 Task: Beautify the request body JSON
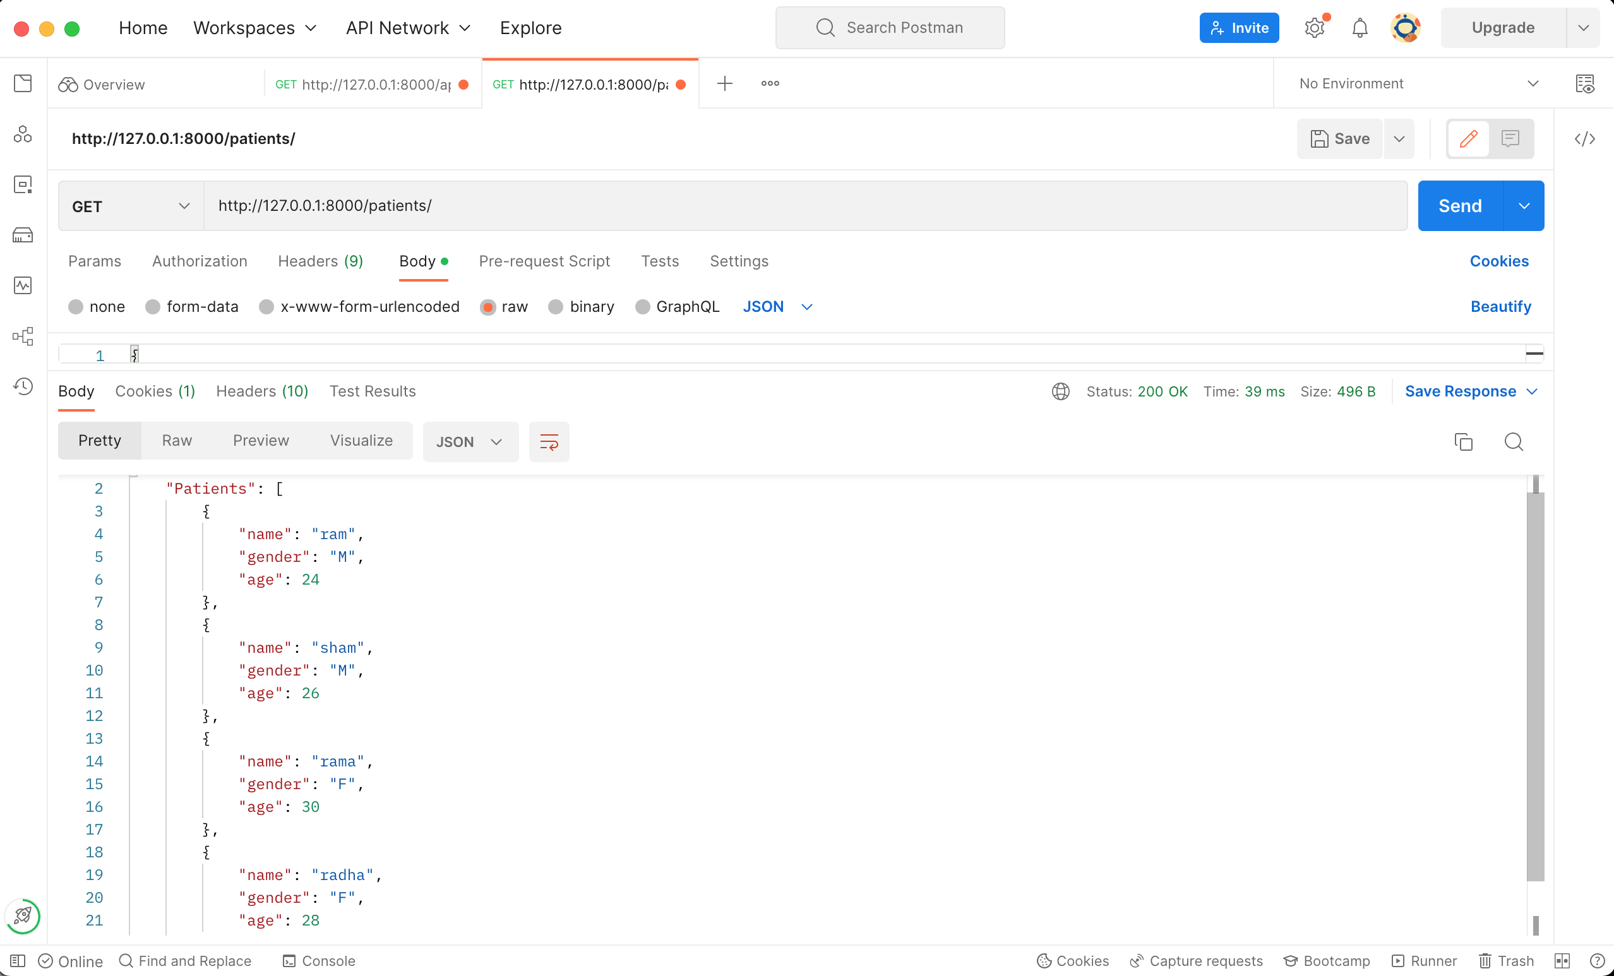tap(1500, 306)
